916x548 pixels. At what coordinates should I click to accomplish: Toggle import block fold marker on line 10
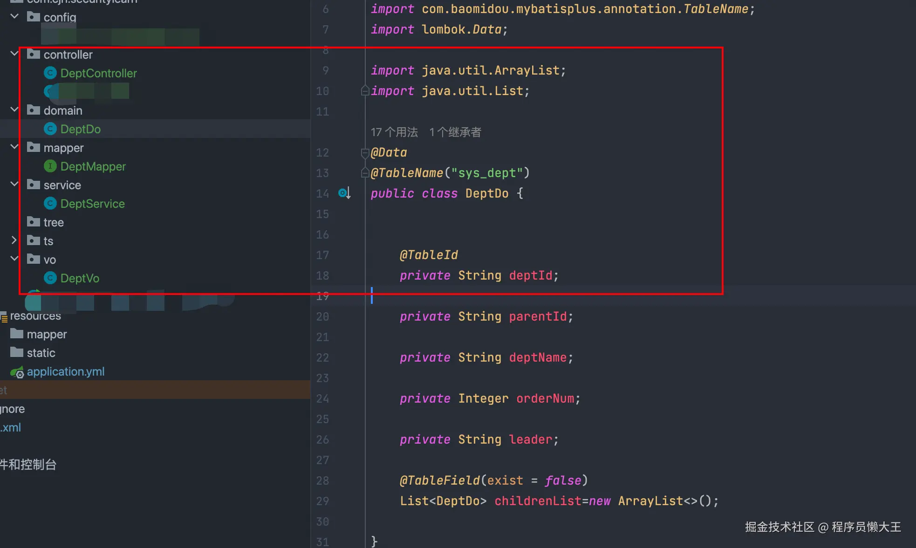365,91
